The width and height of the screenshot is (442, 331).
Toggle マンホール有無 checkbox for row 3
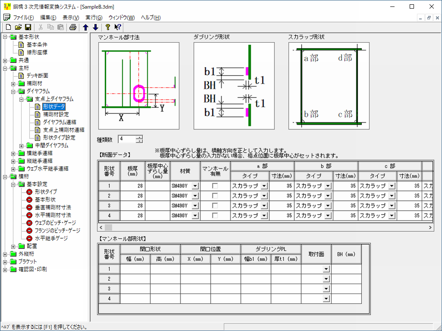[215, 206]
